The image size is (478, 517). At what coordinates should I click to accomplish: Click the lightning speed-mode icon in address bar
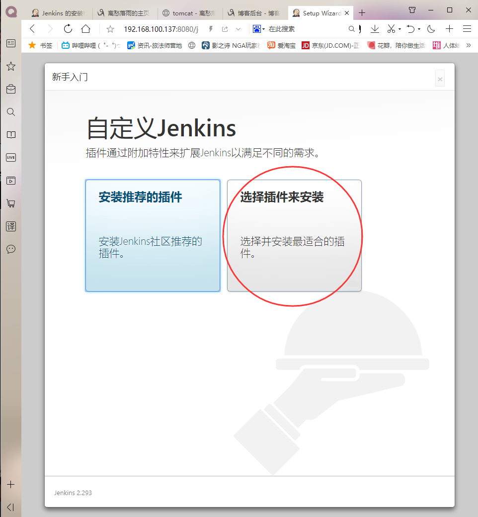coord(211,29)
